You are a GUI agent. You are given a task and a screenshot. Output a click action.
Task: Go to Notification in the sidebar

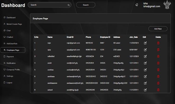(x=10, y=63)
